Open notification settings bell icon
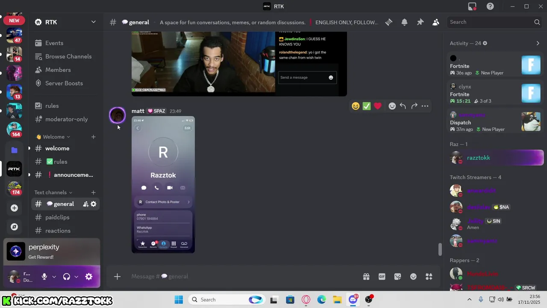The width and height of the screenshot is (547, 308). pos(404,22)
